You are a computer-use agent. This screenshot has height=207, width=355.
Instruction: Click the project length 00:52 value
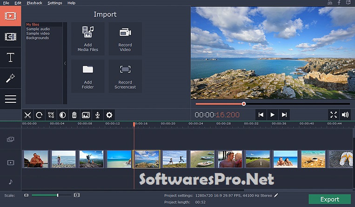(201, 202)
